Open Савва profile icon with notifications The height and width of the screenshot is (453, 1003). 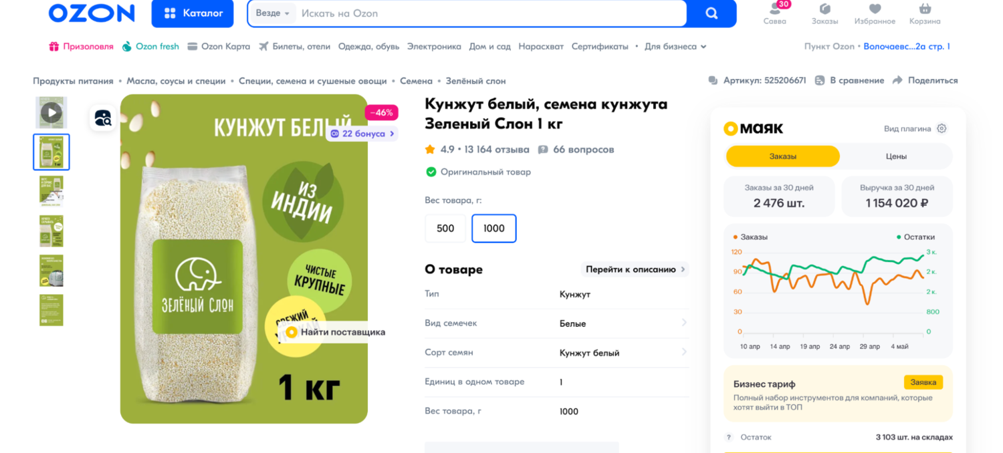click(775, 9)
